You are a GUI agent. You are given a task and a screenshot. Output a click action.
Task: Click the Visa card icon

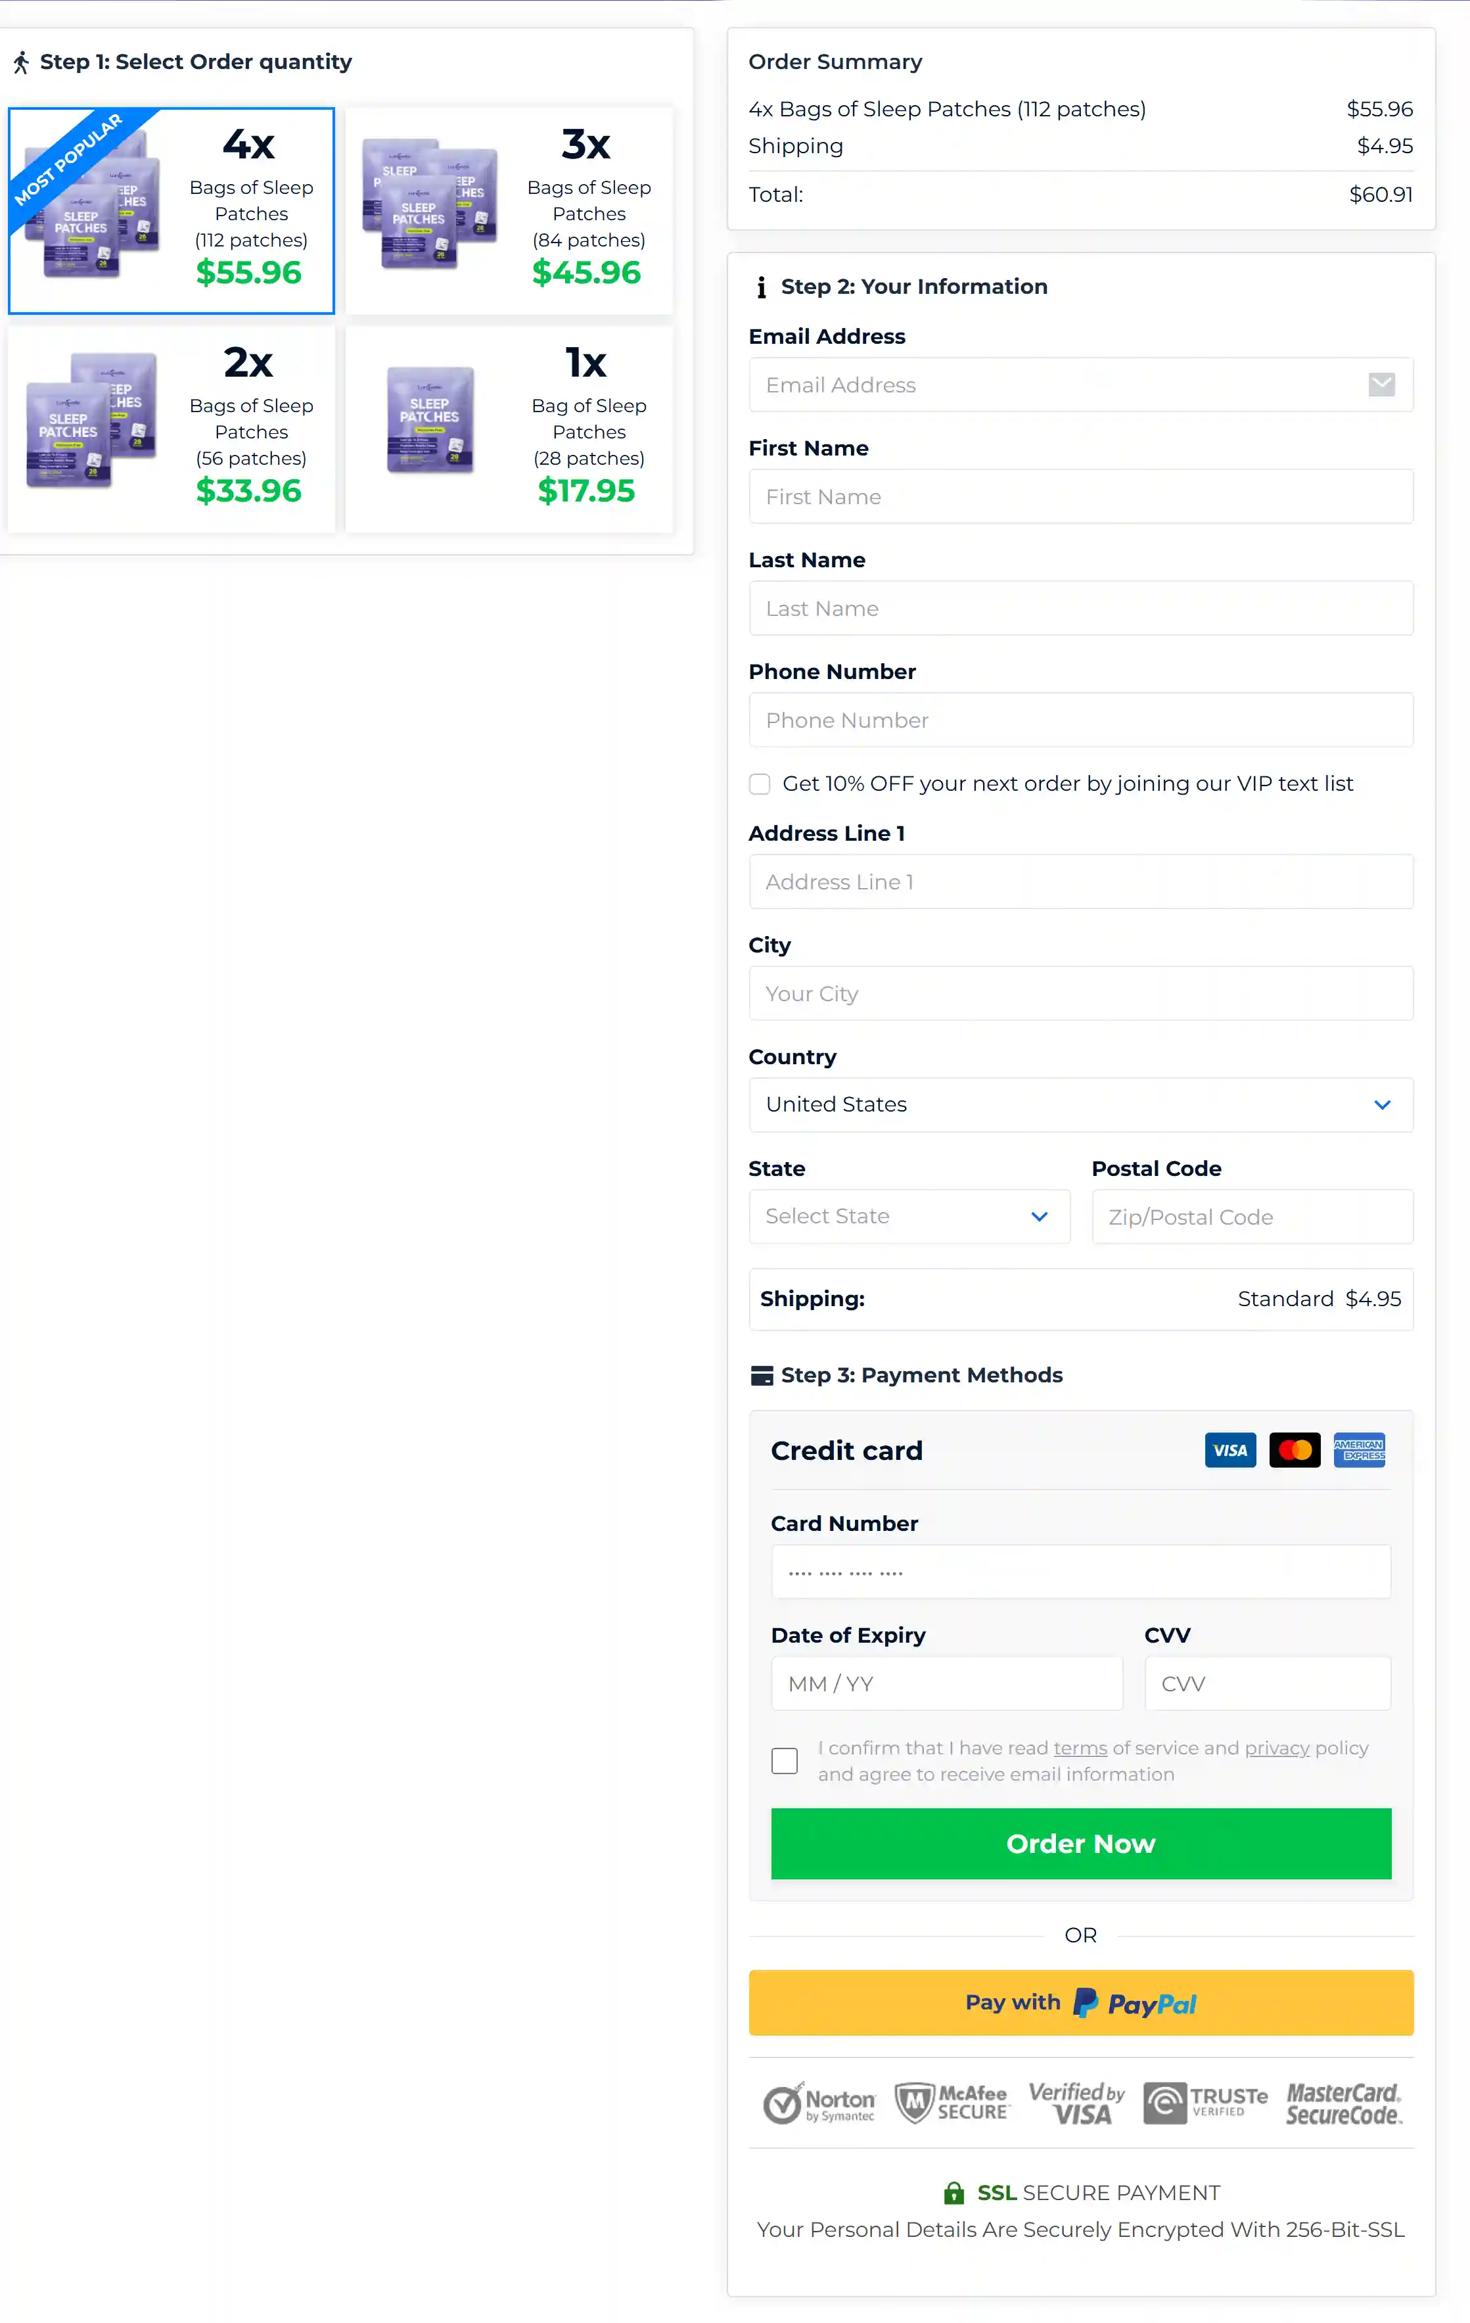pos(1230,1450)
